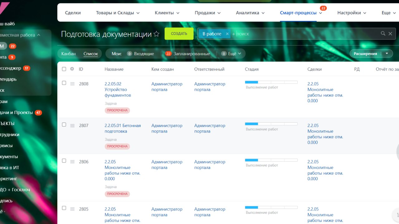The width and height of the screenshot is (399, 224).
Task: Open the 2.2.05.01 Бетонная подготовка link
Action: [123, 128]
